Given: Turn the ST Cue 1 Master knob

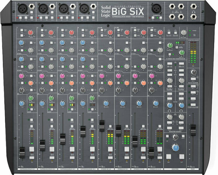Looking at the screenshot, I should point(170,80).
